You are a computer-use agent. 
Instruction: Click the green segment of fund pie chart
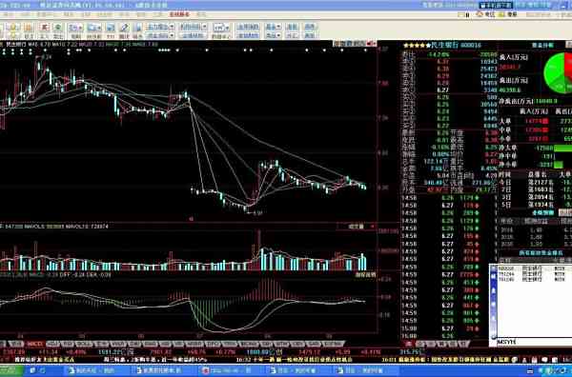(x=553, y=73)
